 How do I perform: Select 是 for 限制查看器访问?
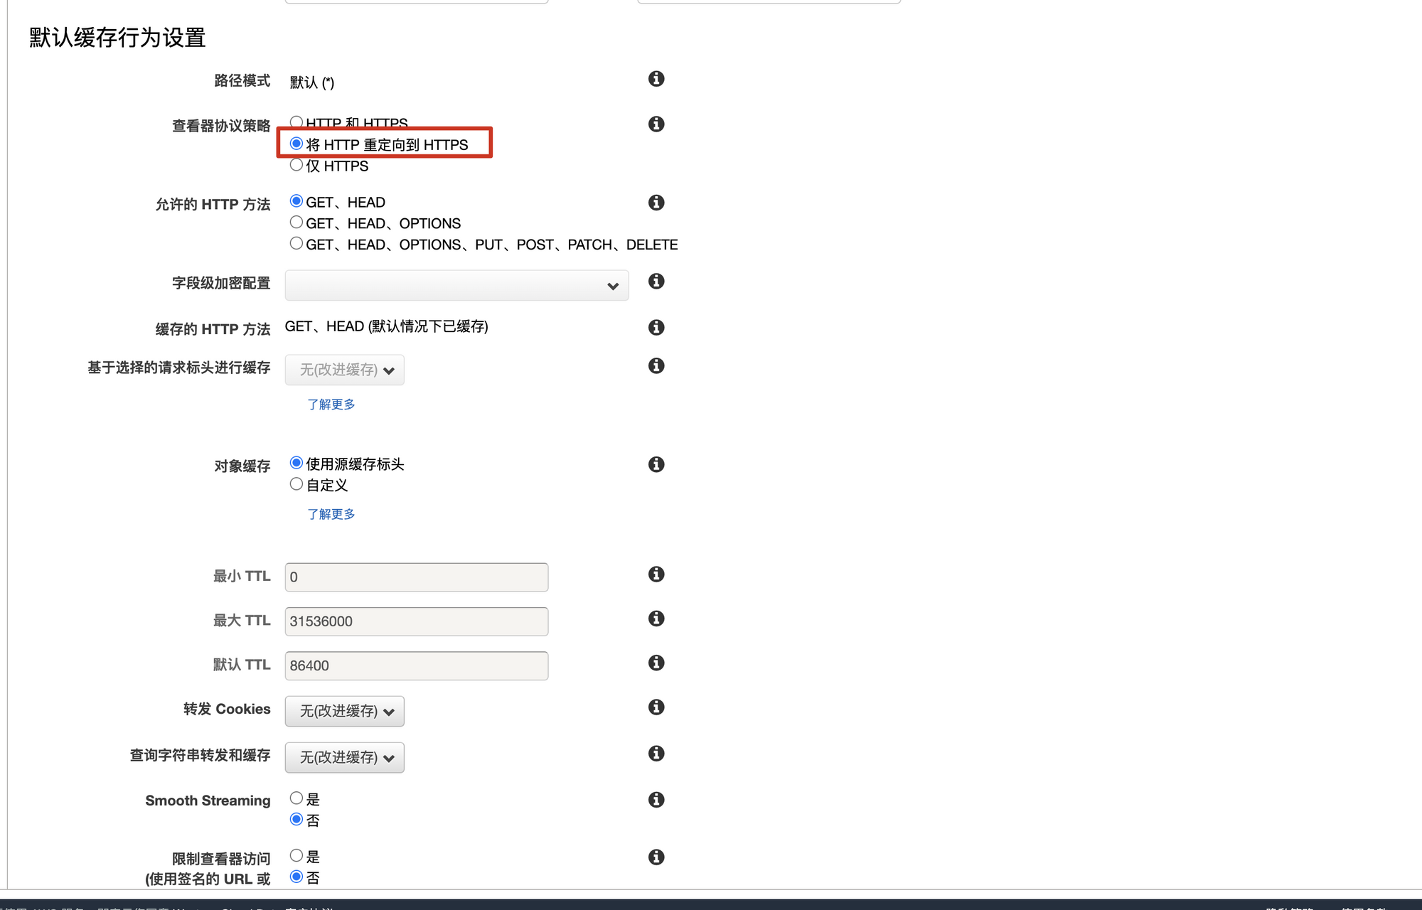tap(296, 856)
